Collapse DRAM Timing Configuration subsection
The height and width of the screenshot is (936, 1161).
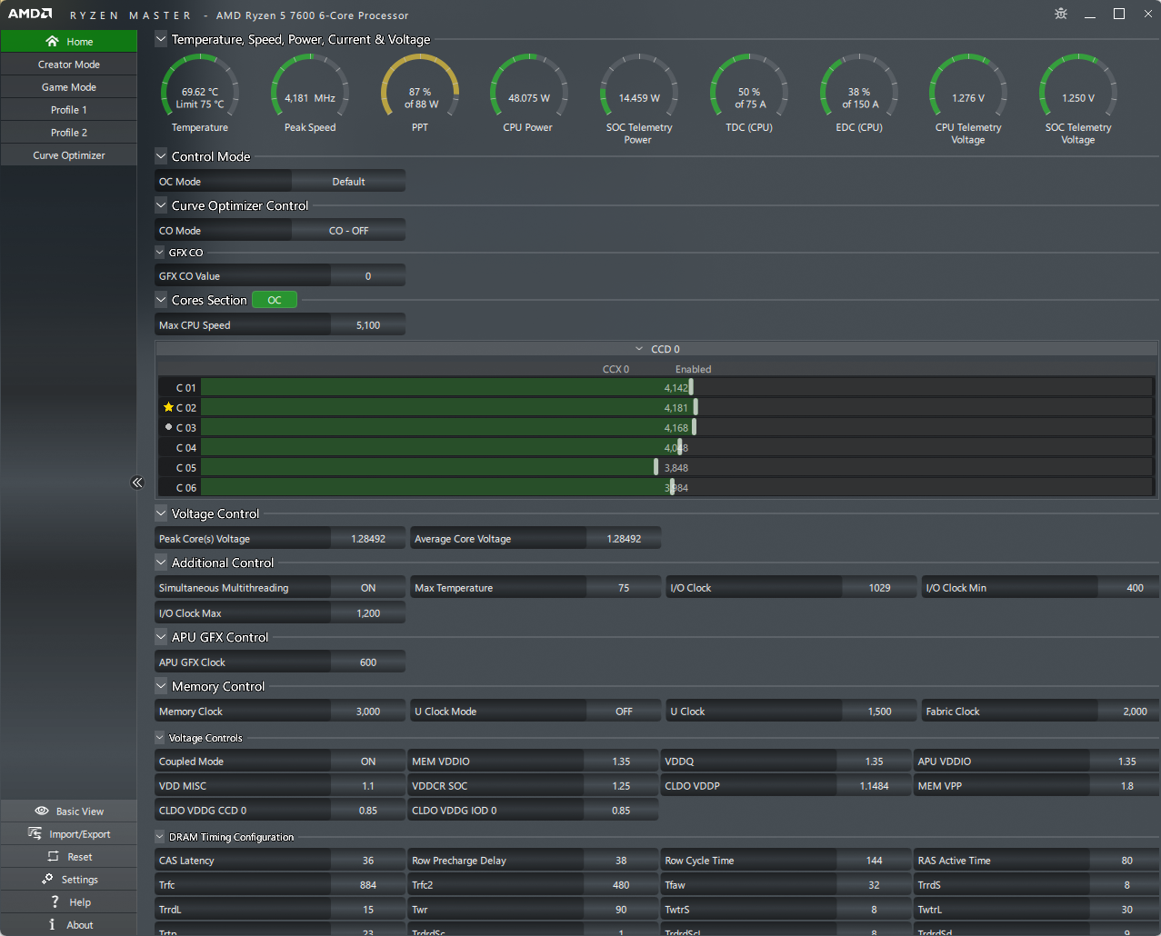160,837
